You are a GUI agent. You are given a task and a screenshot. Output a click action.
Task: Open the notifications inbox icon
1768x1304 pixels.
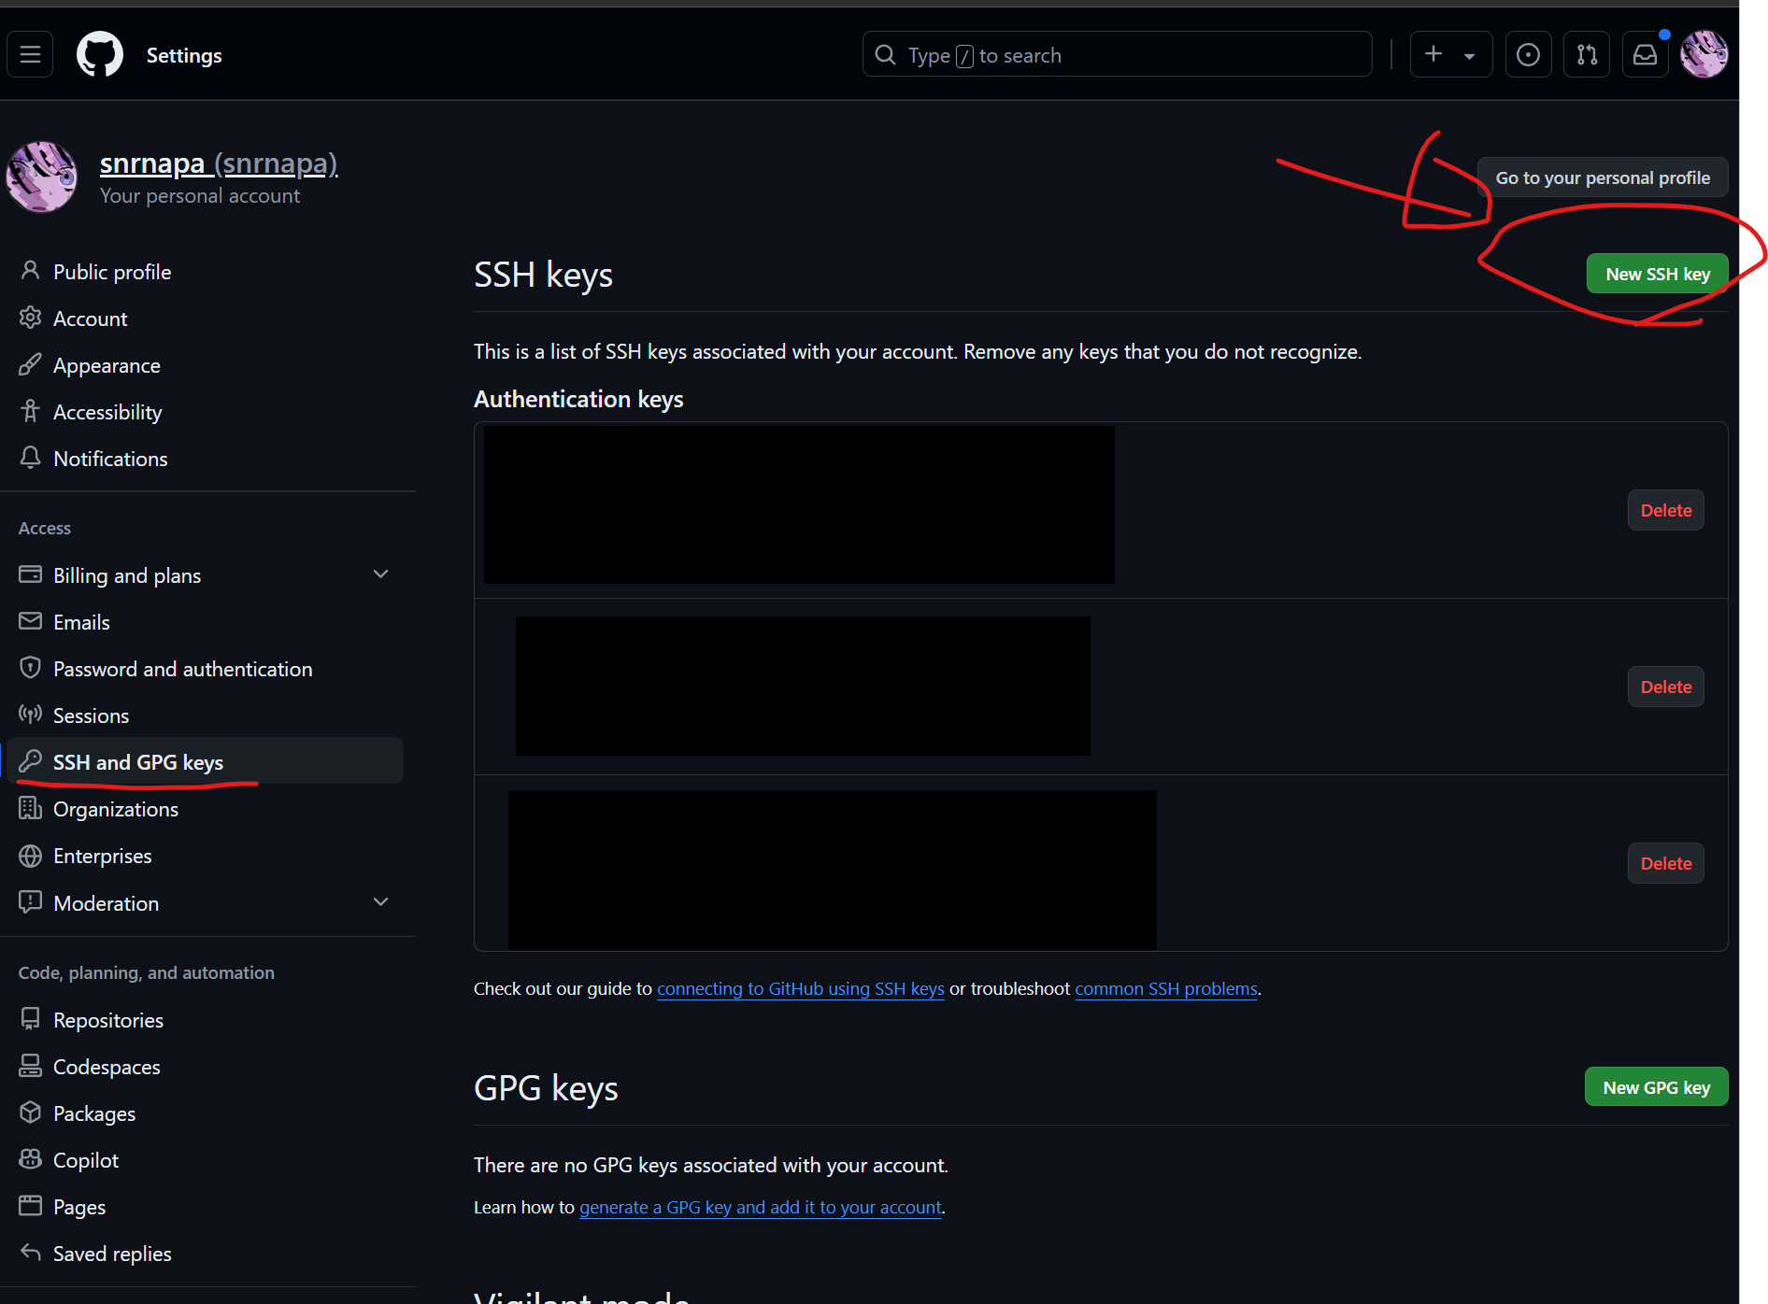[1645, 54]
